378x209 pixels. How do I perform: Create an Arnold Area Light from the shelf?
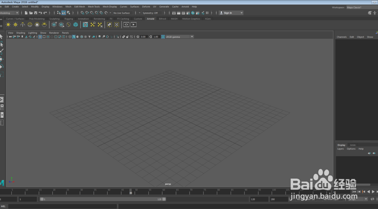[x=8, y=25]
